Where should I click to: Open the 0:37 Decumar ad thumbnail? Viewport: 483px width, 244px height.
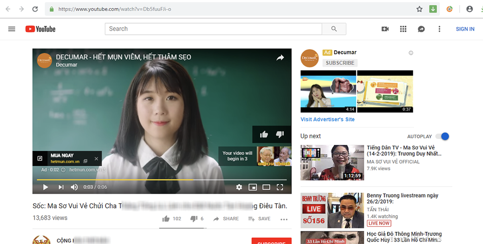click(385, 92)
